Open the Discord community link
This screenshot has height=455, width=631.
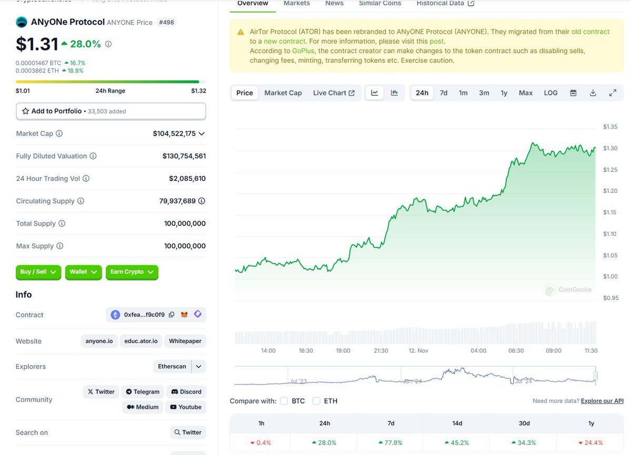click(186, 392)
